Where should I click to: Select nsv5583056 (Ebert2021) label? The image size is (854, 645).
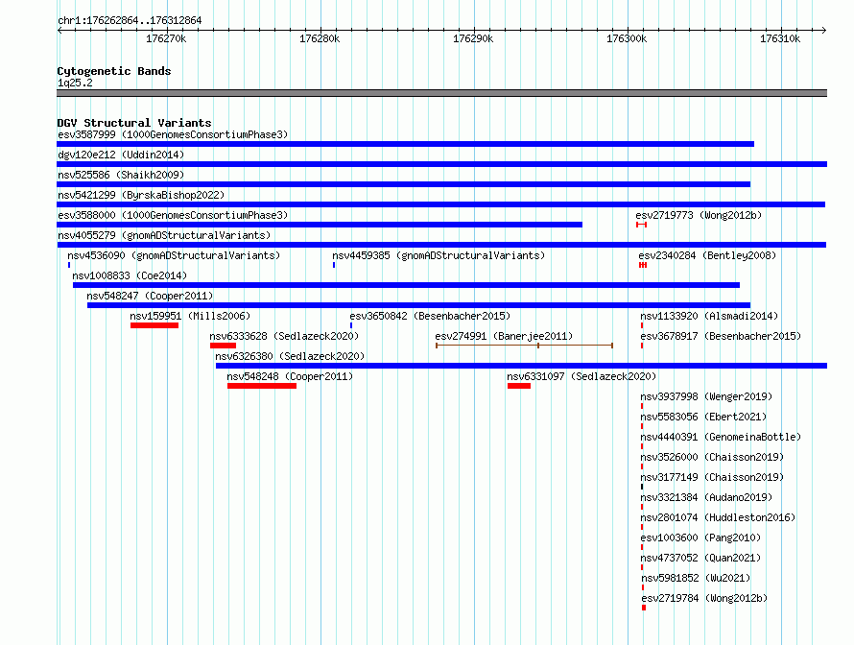[703, 417]
